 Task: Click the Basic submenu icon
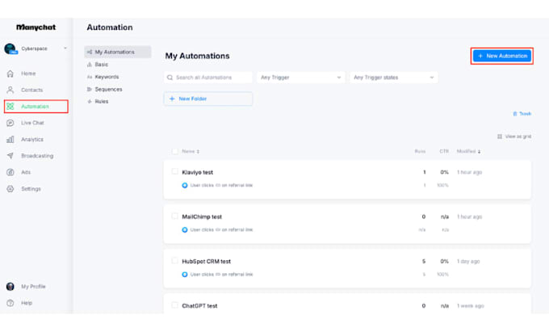[90, 65]
